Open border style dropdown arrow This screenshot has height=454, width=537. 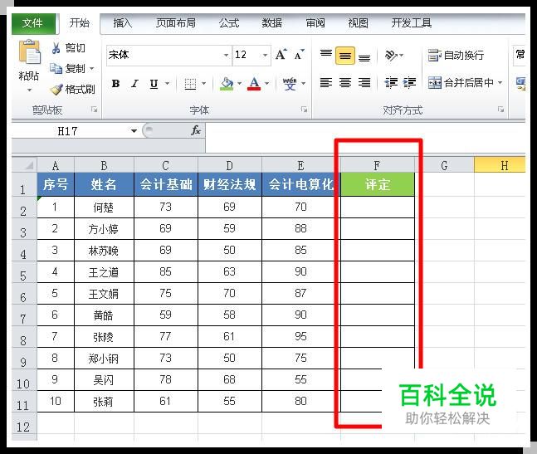(x=204, y=83)
